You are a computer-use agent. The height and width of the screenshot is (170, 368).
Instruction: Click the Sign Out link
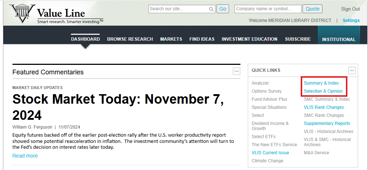pos(350,9)
